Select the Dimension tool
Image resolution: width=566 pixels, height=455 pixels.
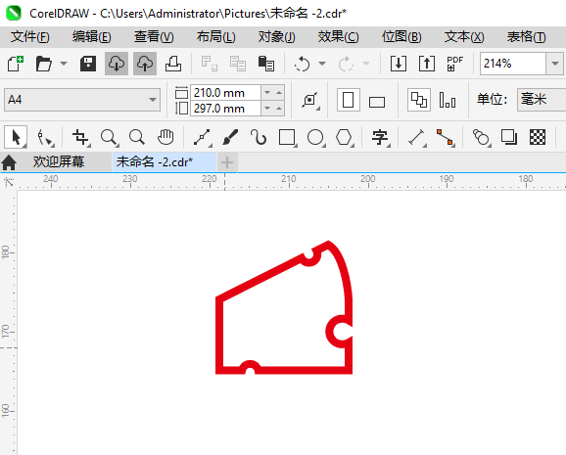pyautogui.click(x=416, y=138)
